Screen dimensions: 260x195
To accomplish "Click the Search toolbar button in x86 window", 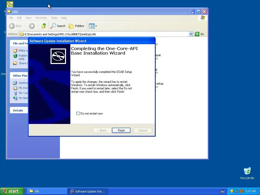I will click(58, 26).
